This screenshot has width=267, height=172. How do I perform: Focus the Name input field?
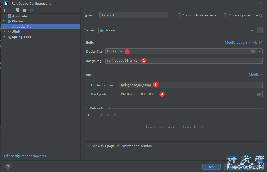(x=134, y=15)
